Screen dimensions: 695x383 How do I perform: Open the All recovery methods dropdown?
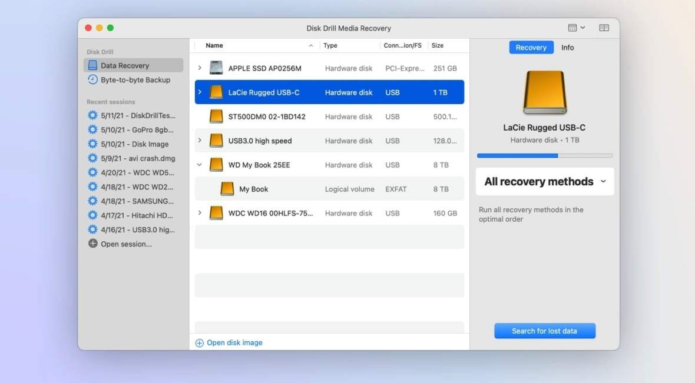click(545, 182)
